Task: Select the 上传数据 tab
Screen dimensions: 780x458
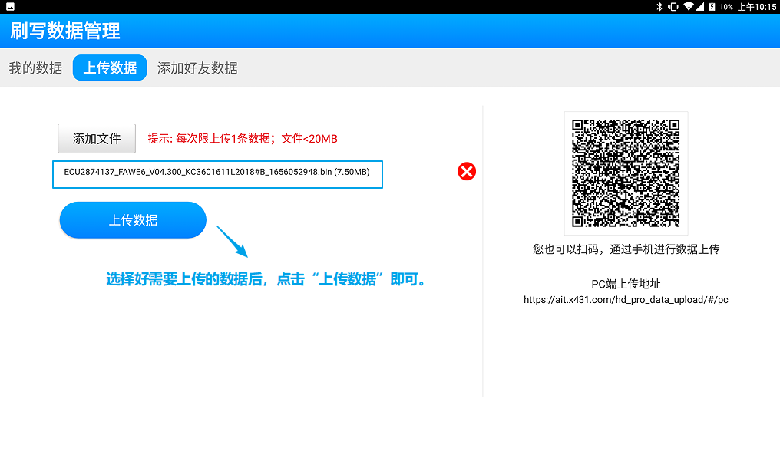Action: tap(110, 68)
